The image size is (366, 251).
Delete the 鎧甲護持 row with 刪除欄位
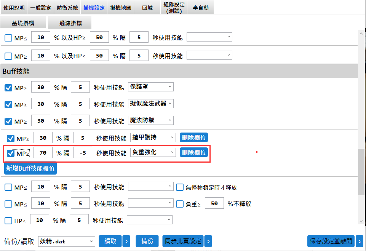coord(194,137)
